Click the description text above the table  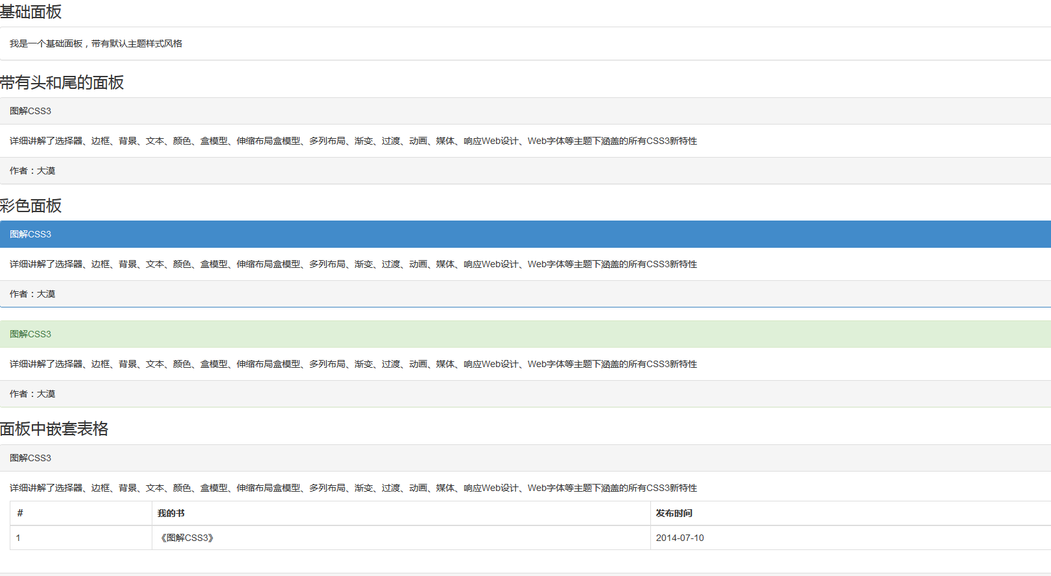[x=353, y=488]
